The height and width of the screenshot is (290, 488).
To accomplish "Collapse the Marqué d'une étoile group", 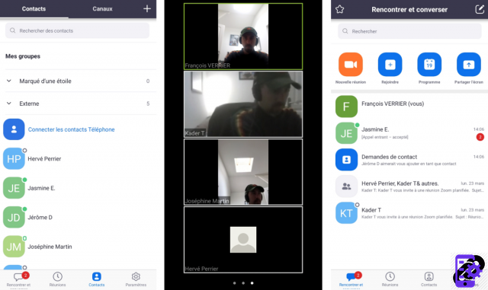I will 9,81.
